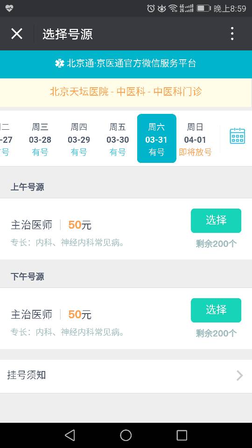Select the 周四 03-29 date tab
This screenshot has height=448, width=252.
coord(79,139)
